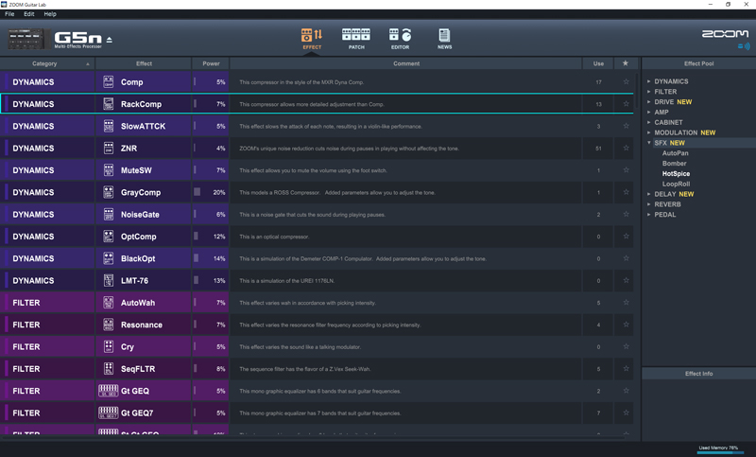Click the Effect Info panel header

(698, 374)
